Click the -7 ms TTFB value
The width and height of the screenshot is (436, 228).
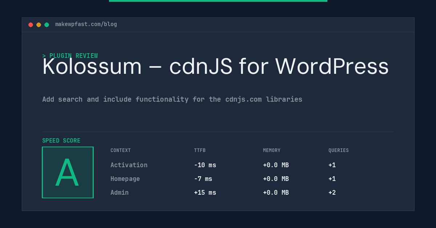(x=203, y=179)
